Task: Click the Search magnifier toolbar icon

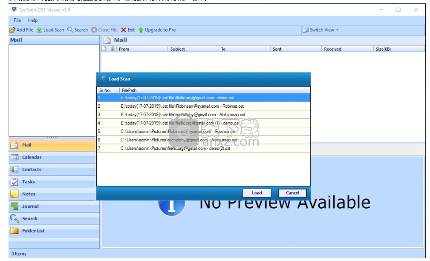Action: pos(70,30)
